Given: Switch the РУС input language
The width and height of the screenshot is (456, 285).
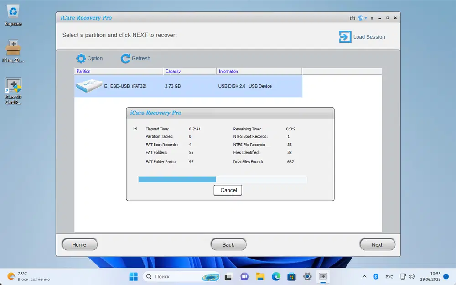Looking at the screenshot, I should coord(389,277).
